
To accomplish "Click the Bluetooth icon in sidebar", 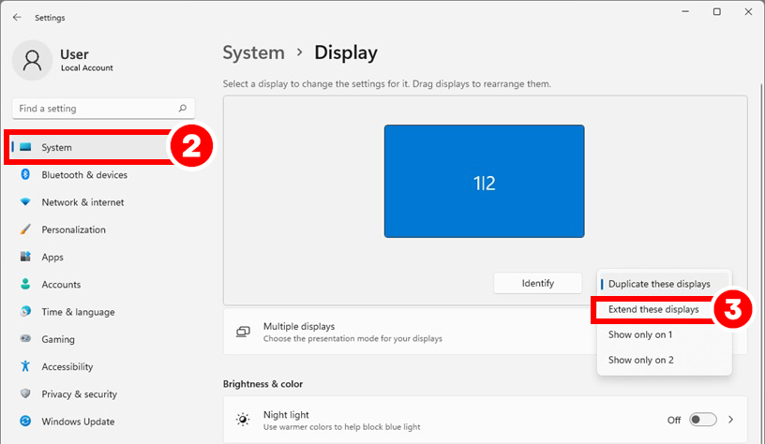I will click(25, 174).
